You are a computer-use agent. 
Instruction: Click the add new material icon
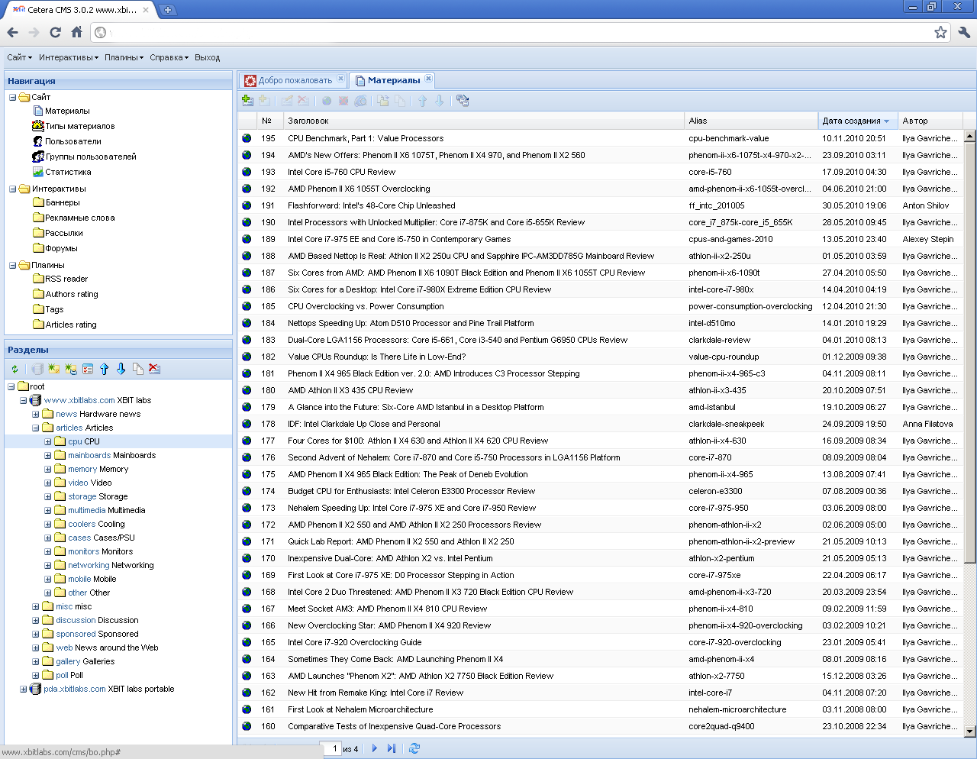coord(247,100)
